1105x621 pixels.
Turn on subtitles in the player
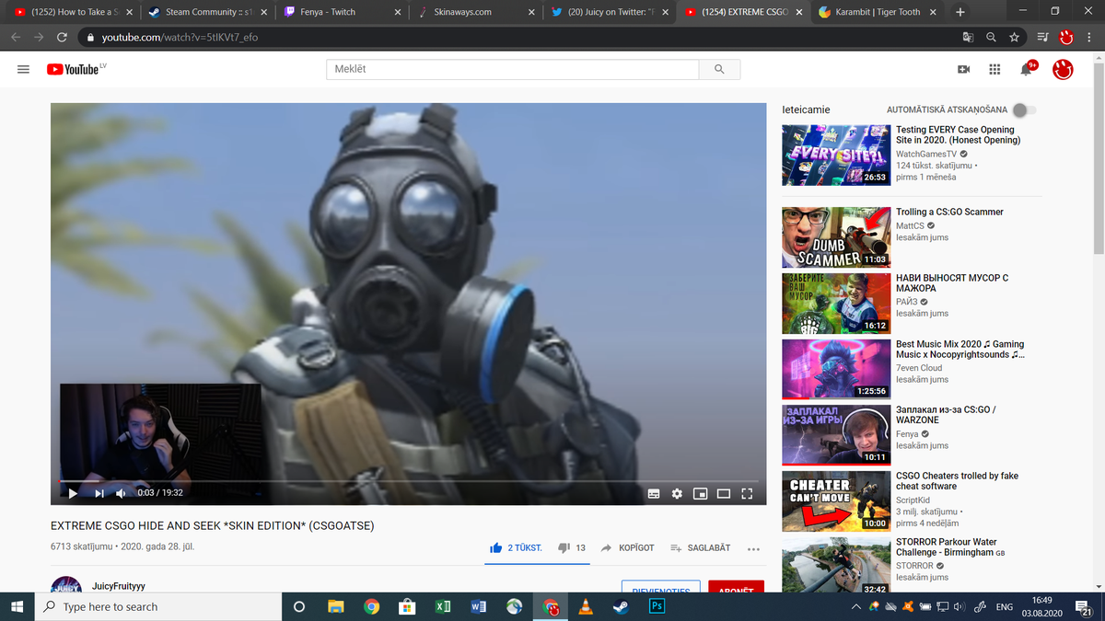click(x=654, y=494)
